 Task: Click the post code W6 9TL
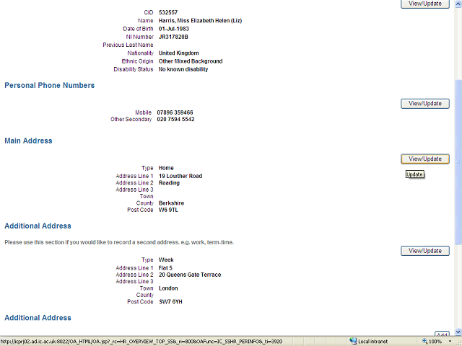coord(168,210)
